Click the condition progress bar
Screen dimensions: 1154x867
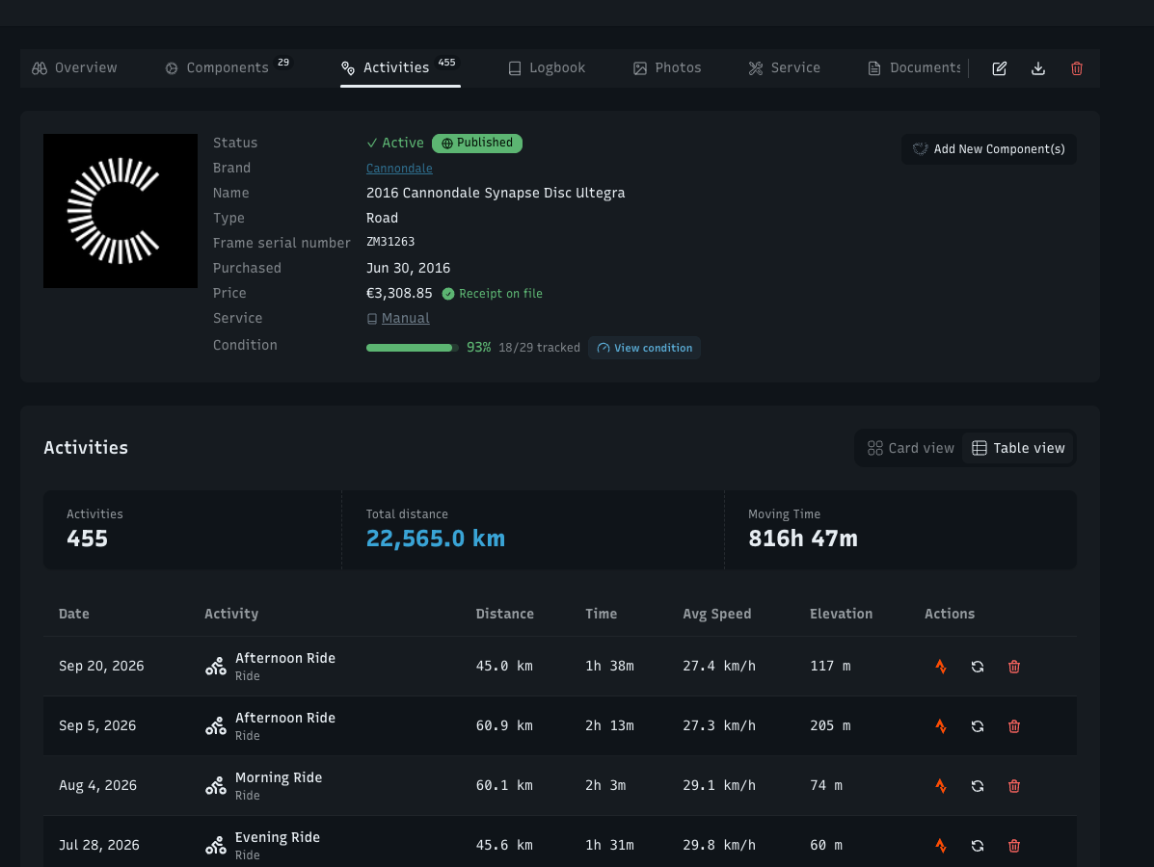coord(413,348)
